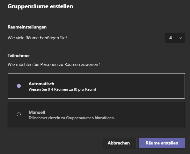The width and height of the screenshot is (190, 154).
Task: Click the Raumeinstellungen section heading
Action: [x=27, y=27]
